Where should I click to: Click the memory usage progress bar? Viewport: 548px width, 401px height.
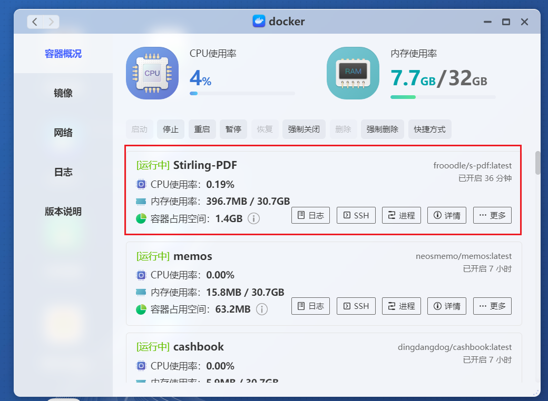pyautogui.click(x=443, y=97)
